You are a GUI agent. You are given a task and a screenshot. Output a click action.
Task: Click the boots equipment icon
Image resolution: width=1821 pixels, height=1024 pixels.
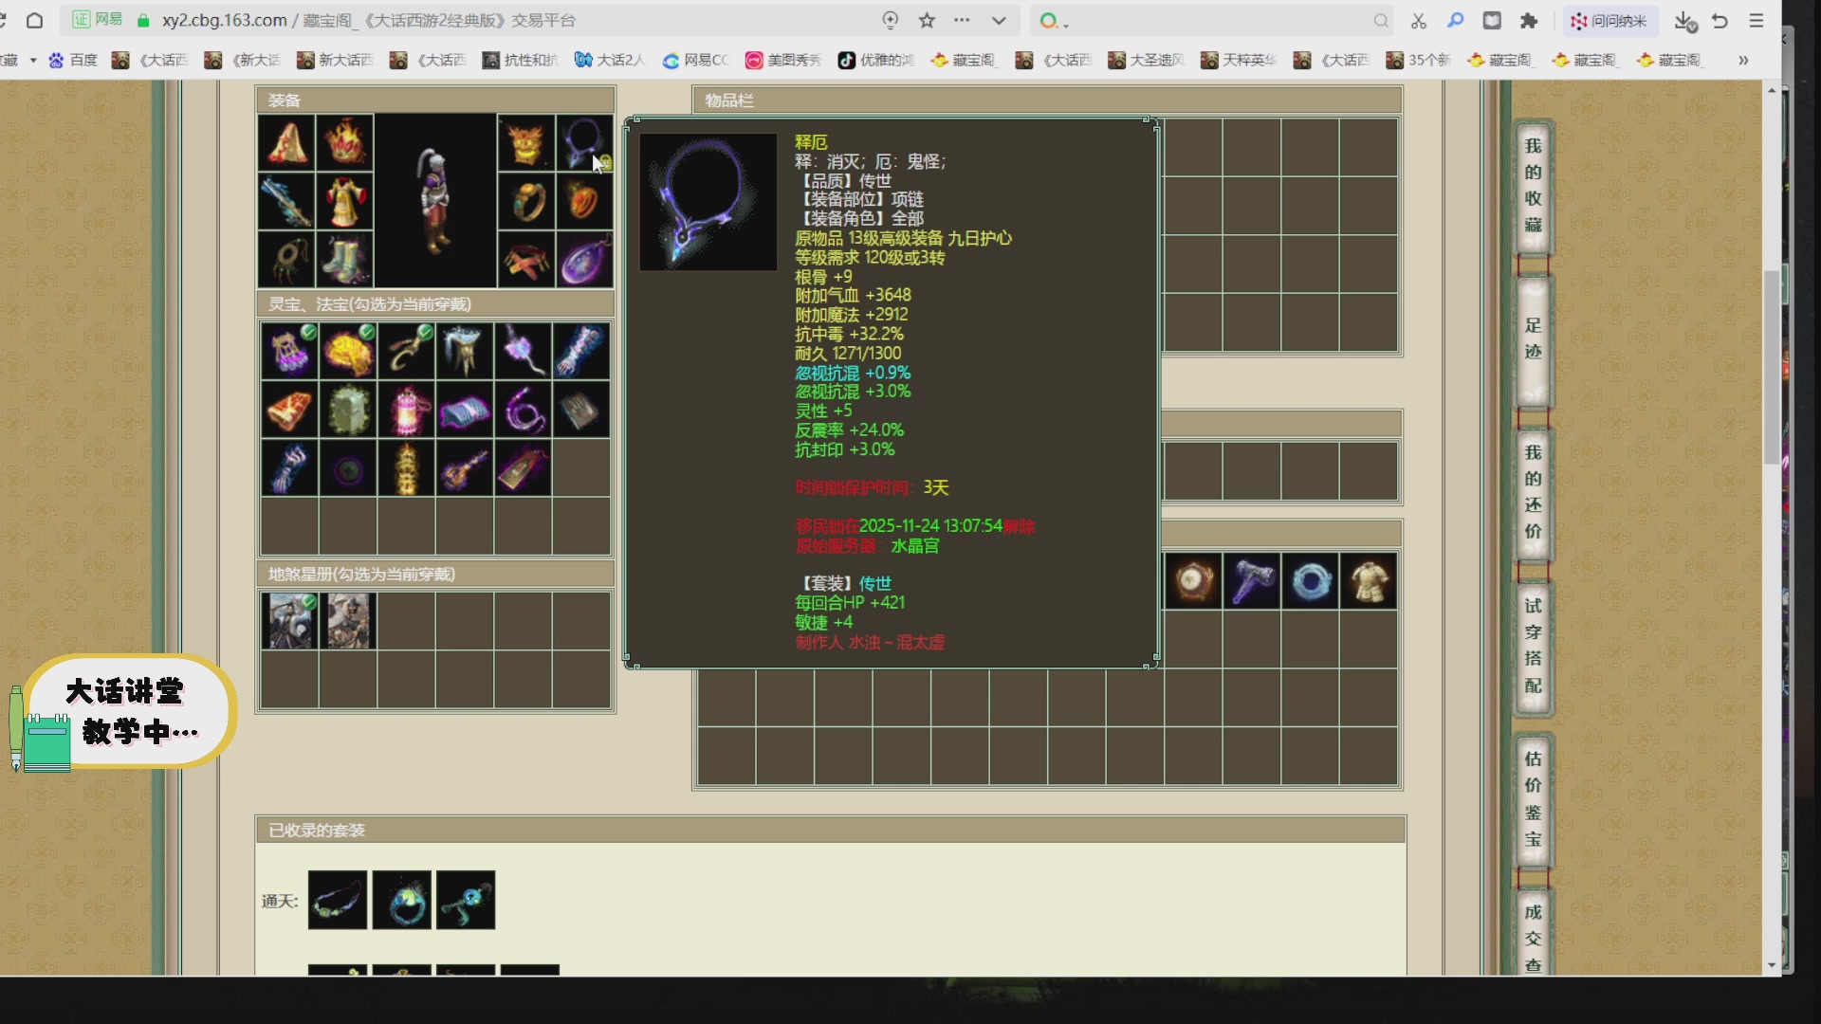tap(344, 259)
